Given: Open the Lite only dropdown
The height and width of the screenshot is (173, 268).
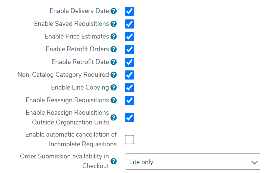Looking at the screenshot, I should 193,161.
